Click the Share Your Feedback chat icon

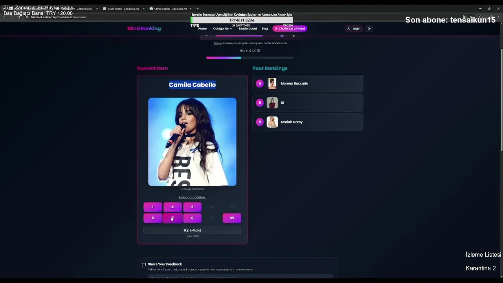[144, 265]
